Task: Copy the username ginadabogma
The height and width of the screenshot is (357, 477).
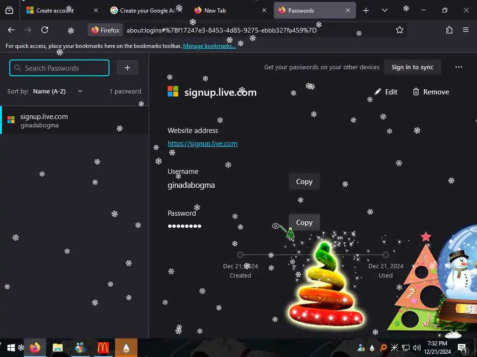Action: pyautogui.click(x=304, y=182)
